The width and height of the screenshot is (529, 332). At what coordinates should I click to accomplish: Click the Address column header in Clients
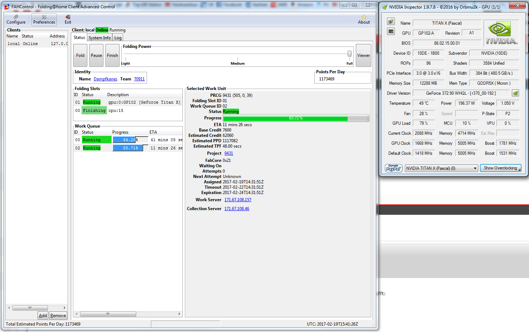57,36
